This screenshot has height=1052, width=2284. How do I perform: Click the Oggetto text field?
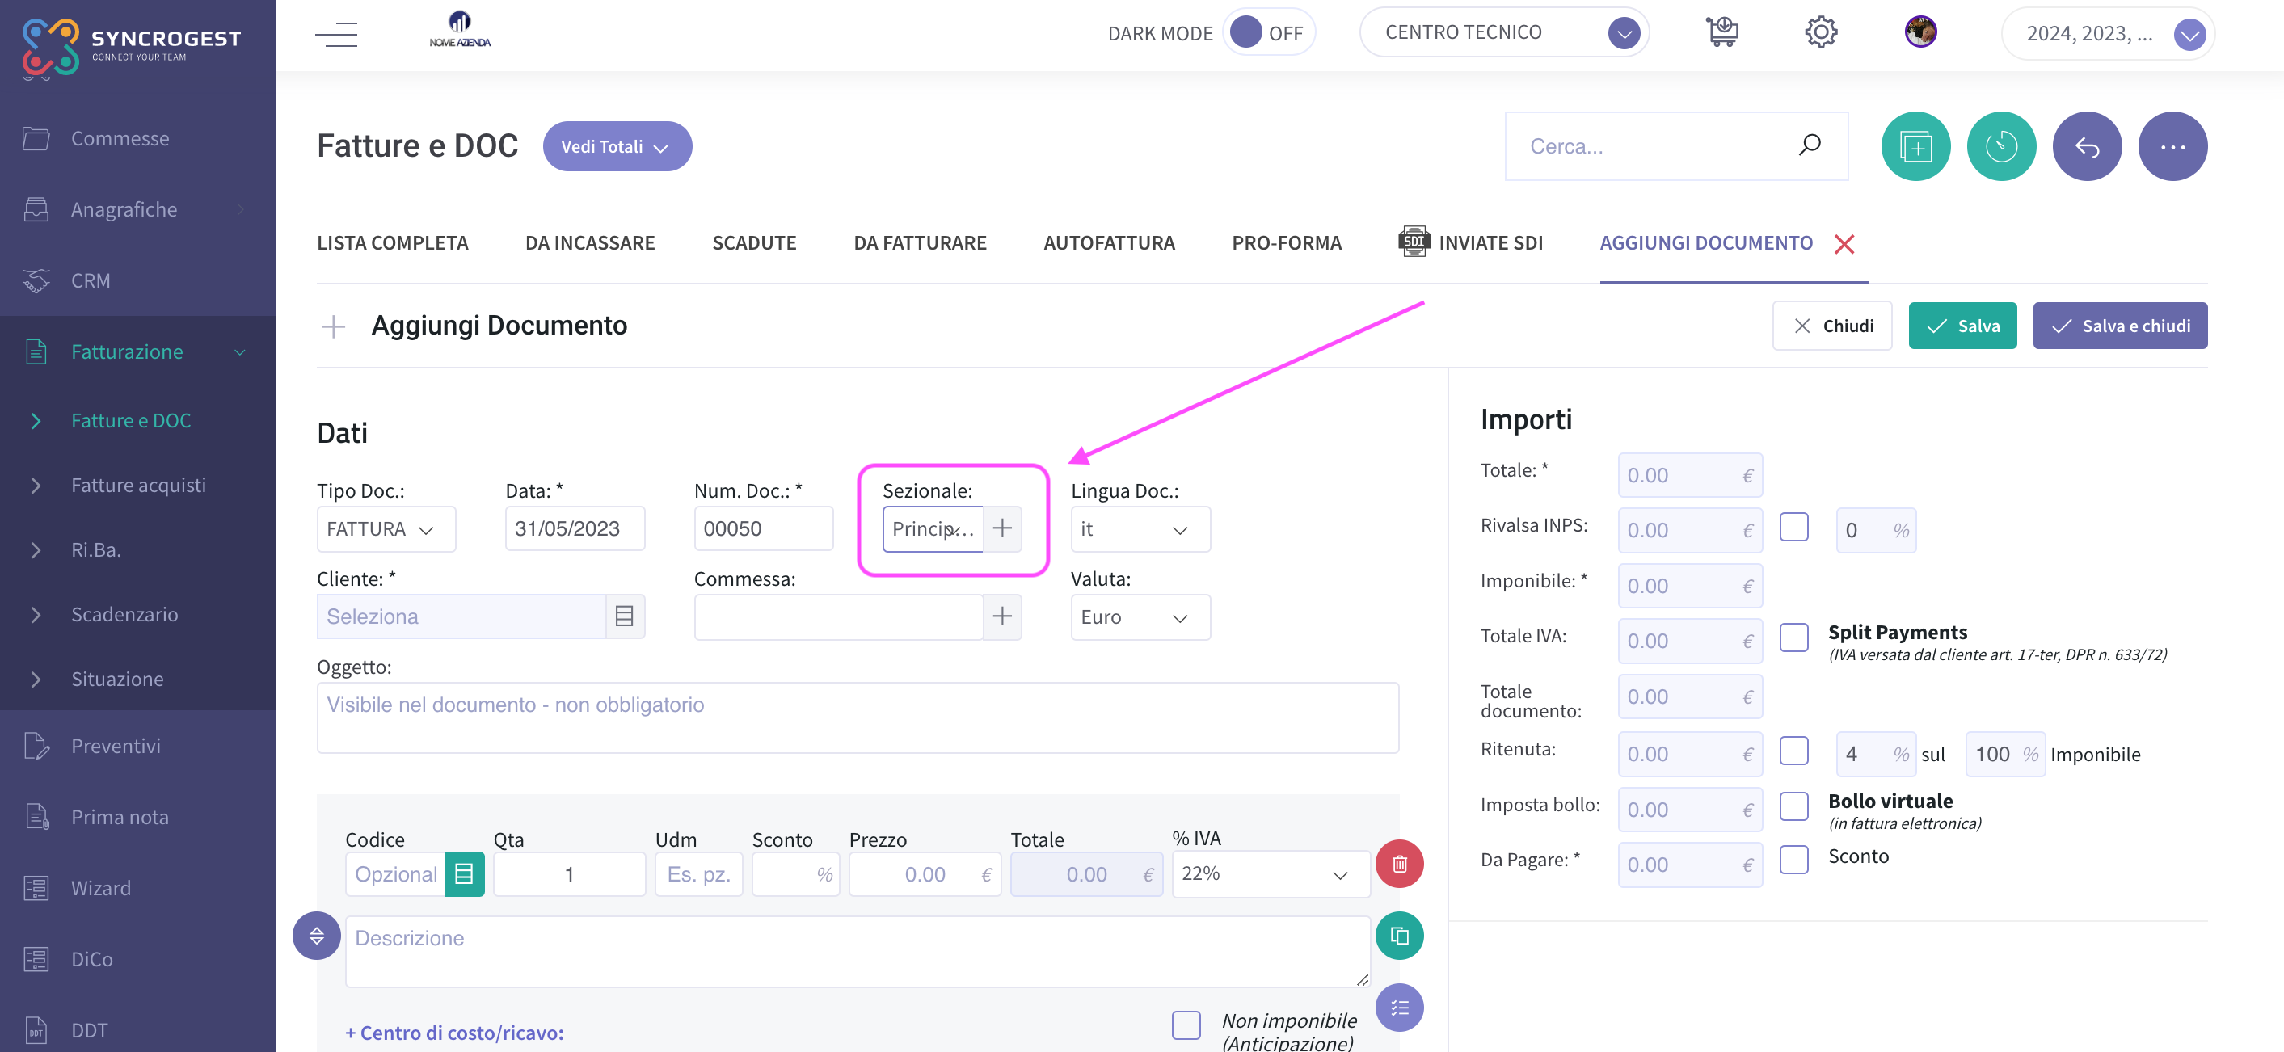pyautogui.click(x=858, y=717)
